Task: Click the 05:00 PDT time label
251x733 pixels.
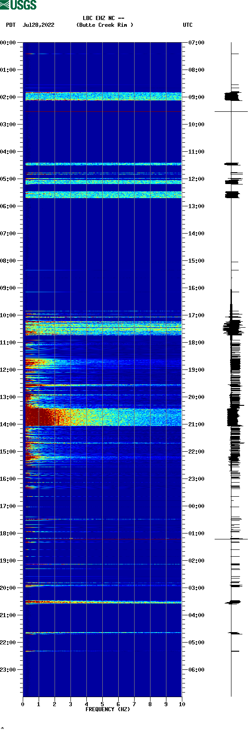Action: point(8,179)
